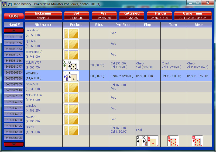Open hand 3465061433
The height and width of the screenshot is (152, 216).
pos(14,49)
